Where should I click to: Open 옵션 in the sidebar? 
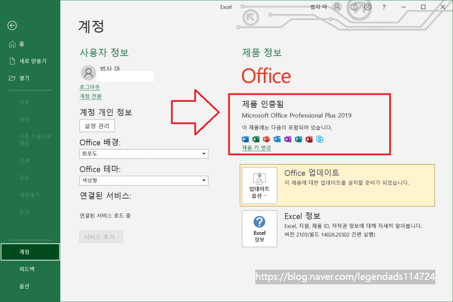pyautogui.click(x=30, y=287)
